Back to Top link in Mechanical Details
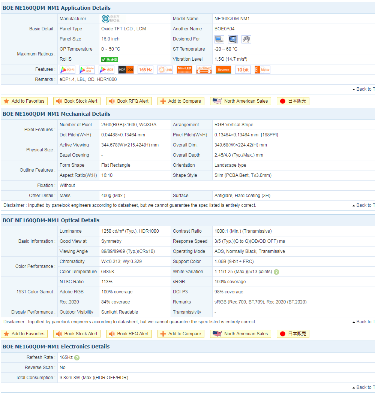 pos(364,205)
